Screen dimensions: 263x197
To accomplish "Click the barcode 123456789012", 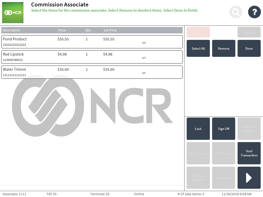I will point(13,60).
